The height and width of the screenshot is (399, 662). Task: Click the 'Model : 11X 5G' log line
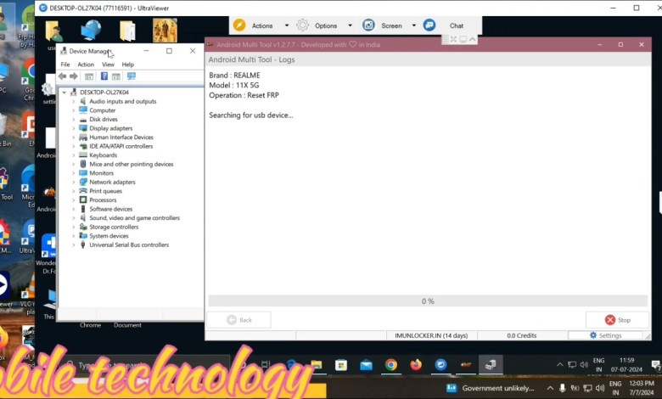click(234, 85)
